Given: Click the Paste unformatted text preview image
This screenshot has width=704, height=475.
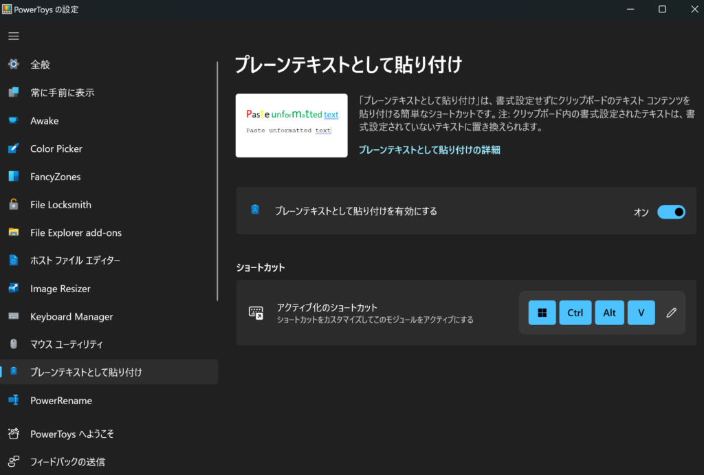Looking at the screenshot, I should tap(291, 125).
